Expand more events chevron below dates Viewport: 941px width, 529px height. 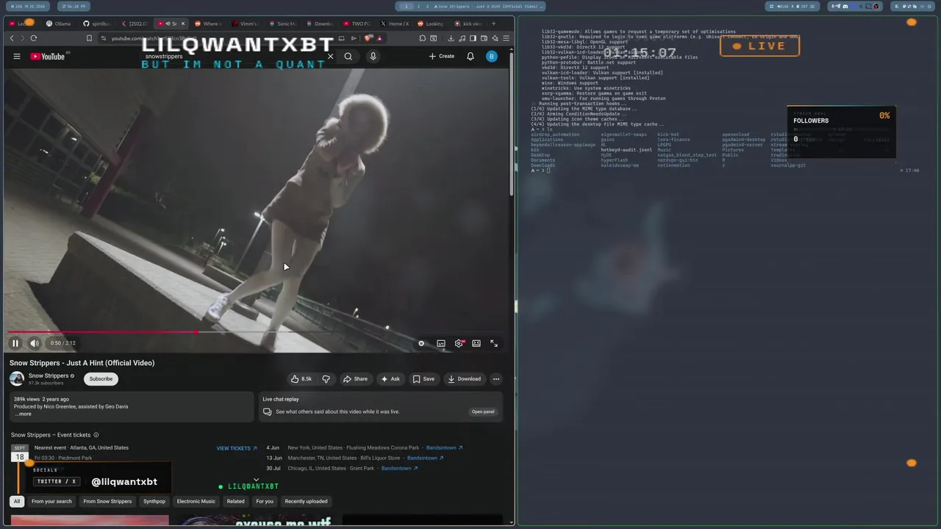[x=256, y=479]
